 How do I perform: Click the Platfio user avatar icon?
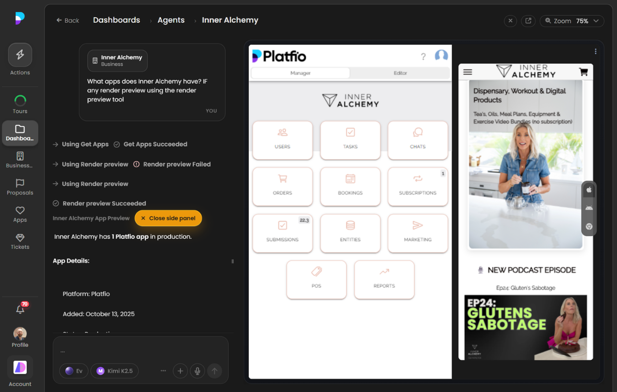point(441,56)
